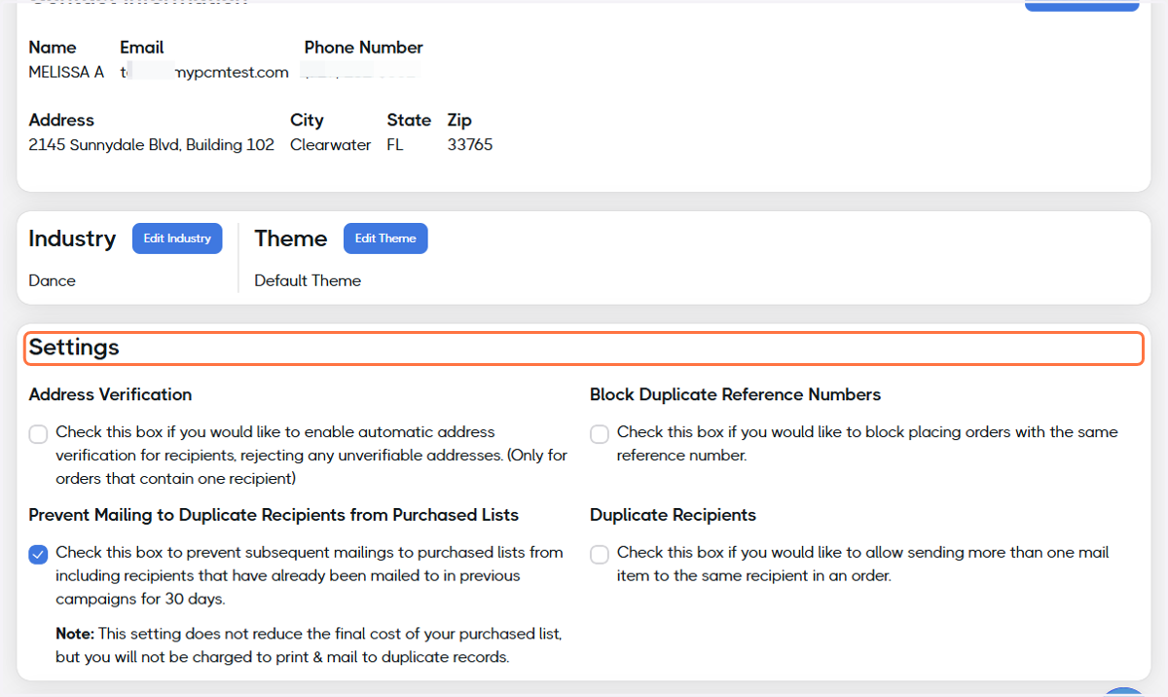The height and width of the screenshot is (697, 1168).
Task: Click the city value Clearwater
Action: coord(331,145)
